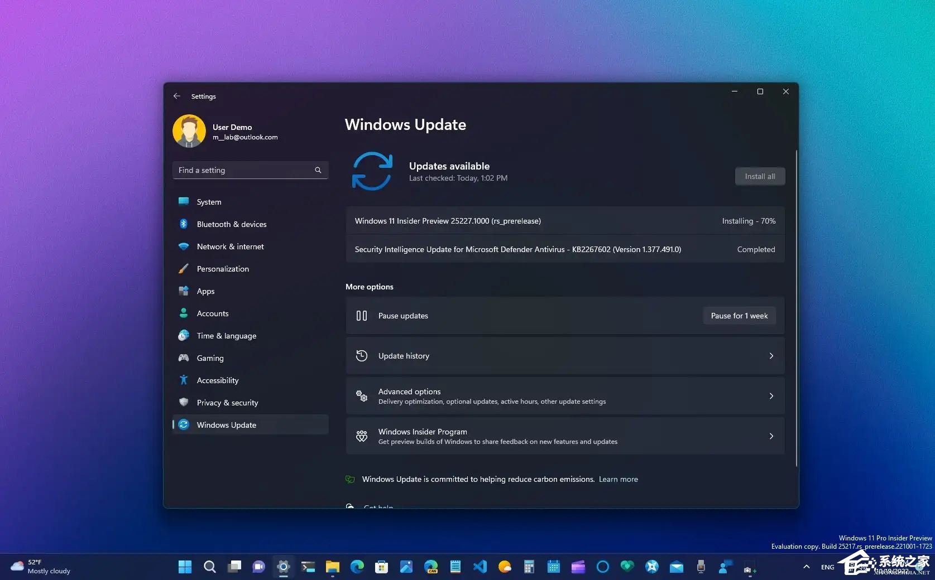
Task: Open Task View from the taskbar
Action: click(234, 567)
